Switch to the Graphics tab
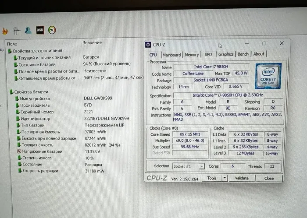Viewport: 307px width, 218px height. (x=226, y=54)
